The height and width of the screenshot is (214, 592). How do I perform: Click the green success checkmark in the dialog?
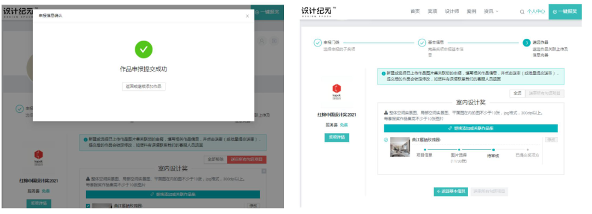[x=144, y=49]
